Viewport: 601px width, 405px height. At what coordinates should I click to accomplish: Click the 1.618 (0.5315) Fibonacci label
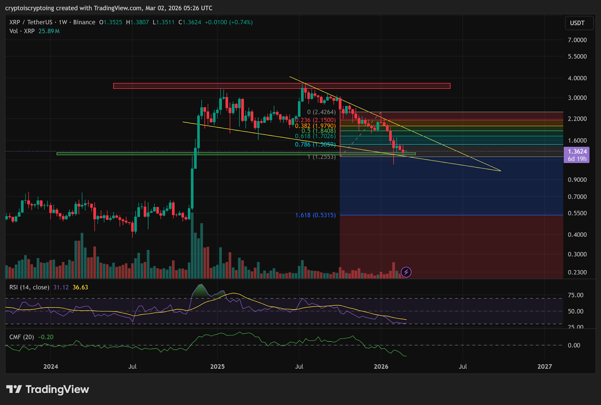pos(315,215)
